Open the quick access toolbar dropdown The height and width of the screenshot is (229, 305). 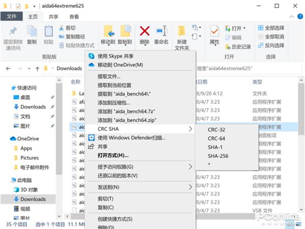pyautogui.click(x=34, y=6)
